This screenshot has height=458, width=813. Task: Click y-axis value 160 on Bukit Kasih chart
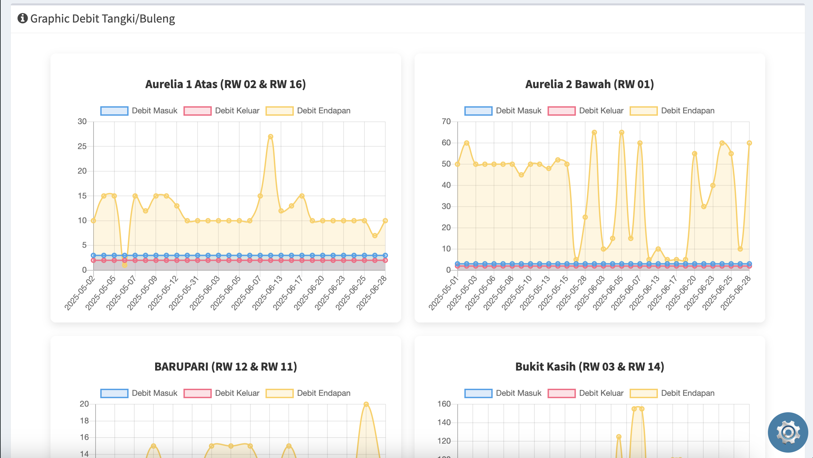pos(444,404)
